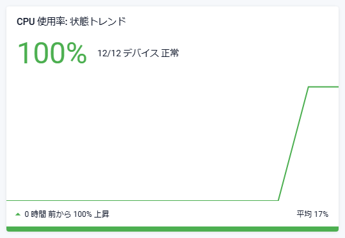The width and height of the screenshot is (345, 238).
Task: Open the CPU 使用率: 状態トレンド widget title
Action: coord(71,22)
